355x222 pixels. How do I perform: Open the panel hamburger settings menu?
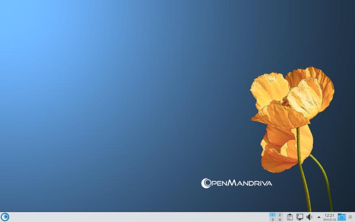coord(350,217)
